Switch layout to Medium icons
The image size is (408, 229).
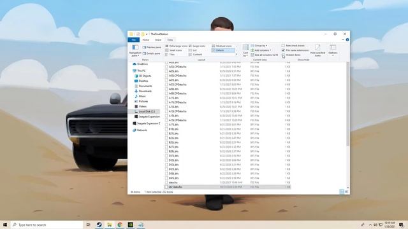point(222,46)
